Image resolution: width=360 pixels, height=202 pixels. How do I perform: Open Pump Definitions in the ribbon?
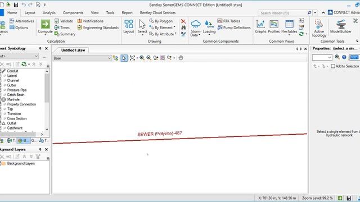pos(234,27)
